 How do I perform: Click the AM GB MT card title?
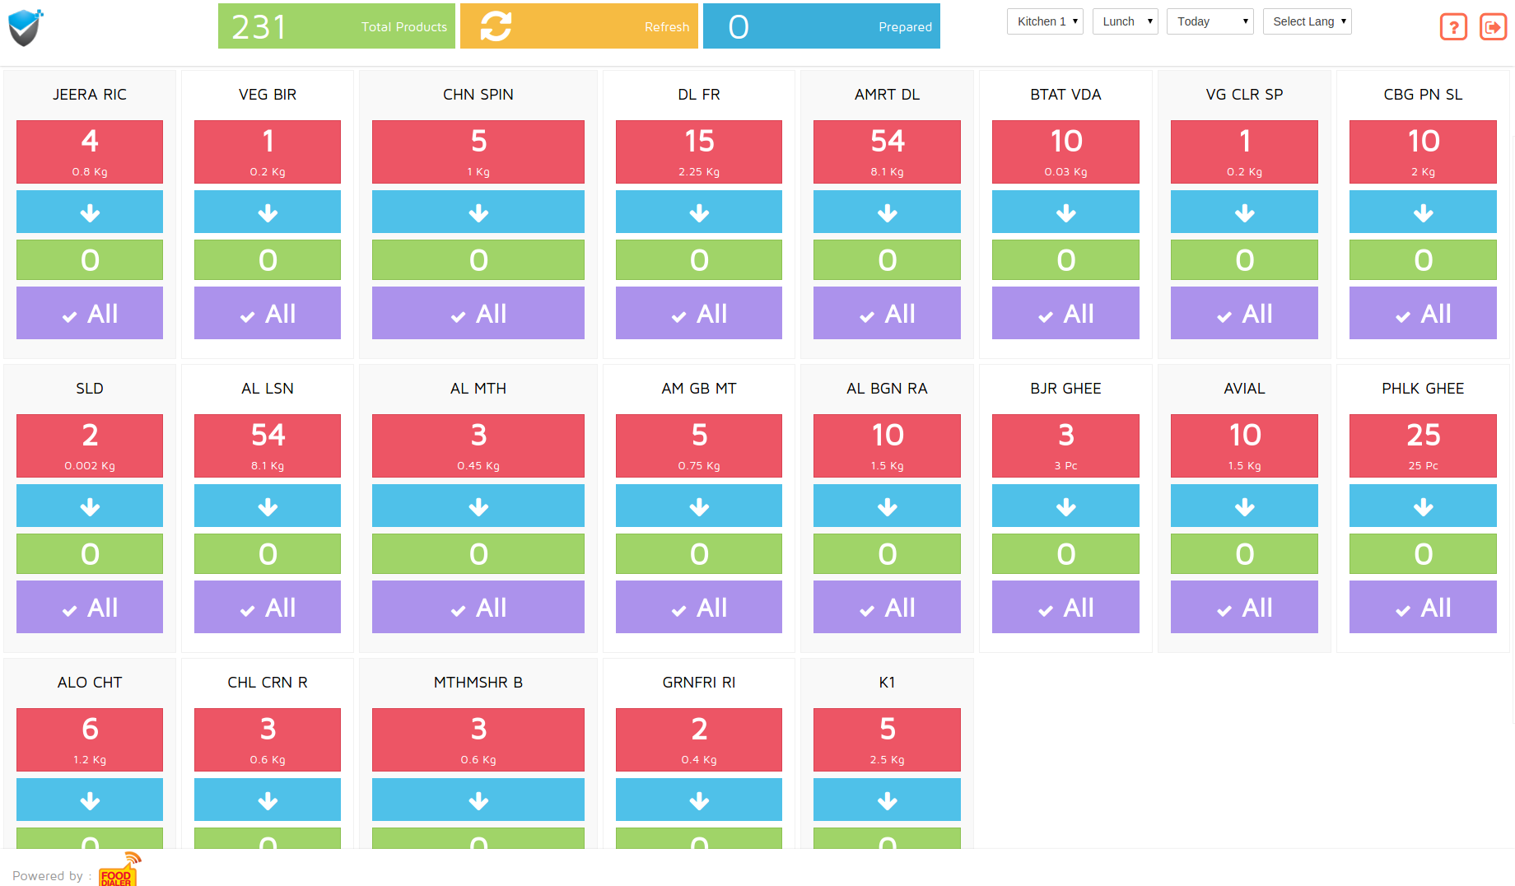pyautogui.click(x=699, y=388)
